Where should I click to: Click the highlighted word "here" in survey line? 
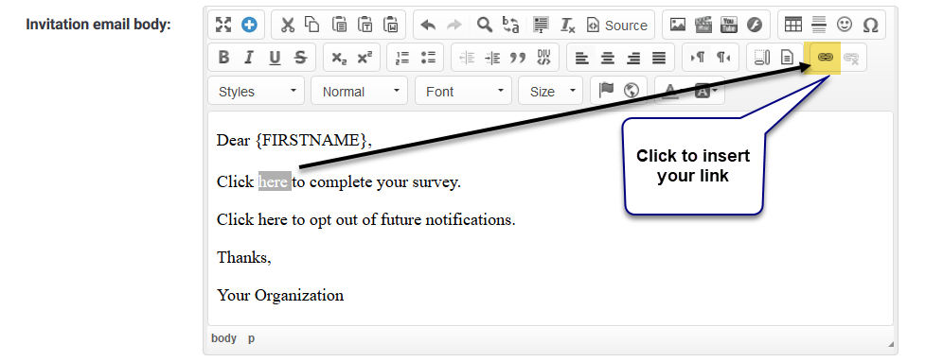tap(275, 181)
